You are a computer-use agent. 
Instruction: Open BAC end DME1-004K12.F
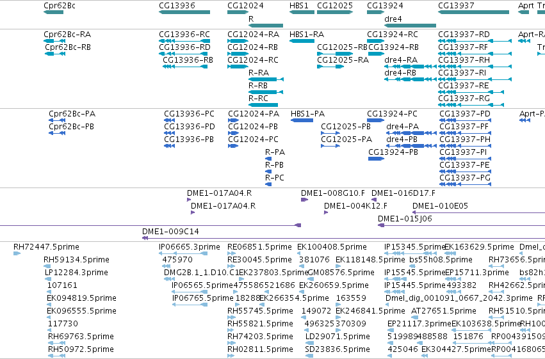click(355, 206)
